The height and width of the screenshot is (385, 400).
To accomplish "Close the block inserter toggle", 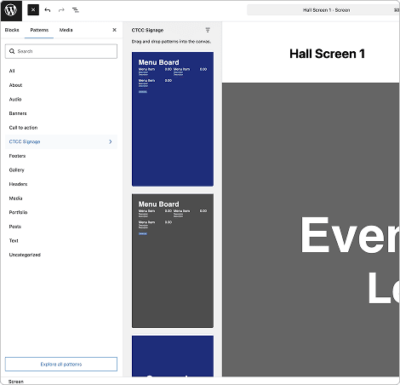I will [x=33, y=10].
